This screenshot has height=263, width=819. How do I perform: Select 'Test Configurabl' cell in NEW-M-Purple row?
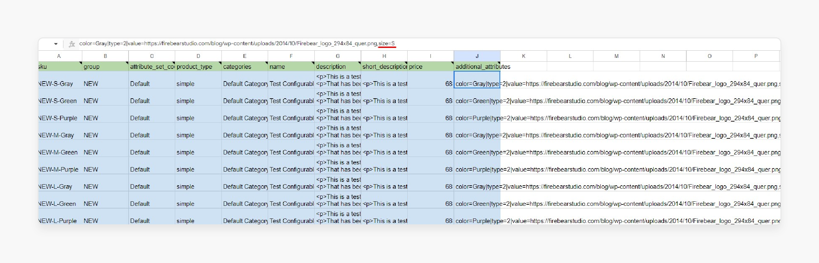[291, 165]
